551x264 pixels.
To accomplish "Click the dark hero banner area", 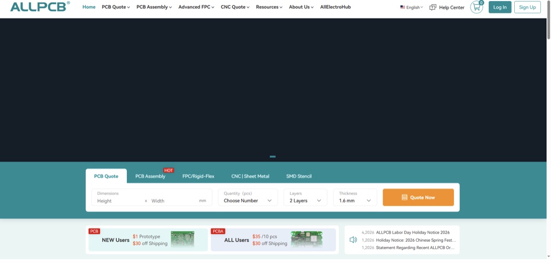I will [x=273, y=90].
